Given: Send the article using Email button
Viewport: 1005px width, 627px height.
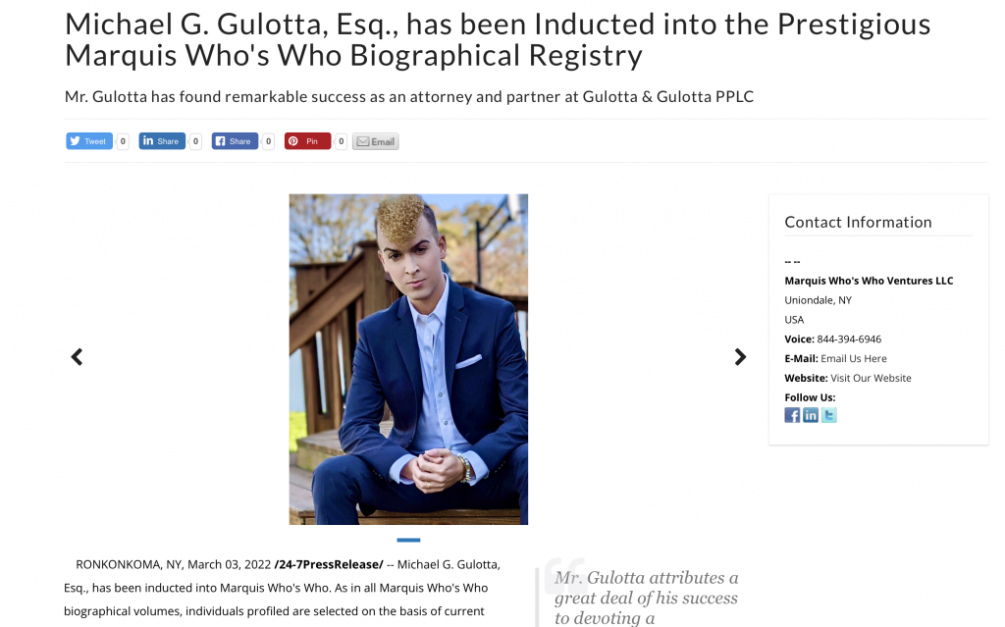Looking at the screenshot, I should (376, 141).
